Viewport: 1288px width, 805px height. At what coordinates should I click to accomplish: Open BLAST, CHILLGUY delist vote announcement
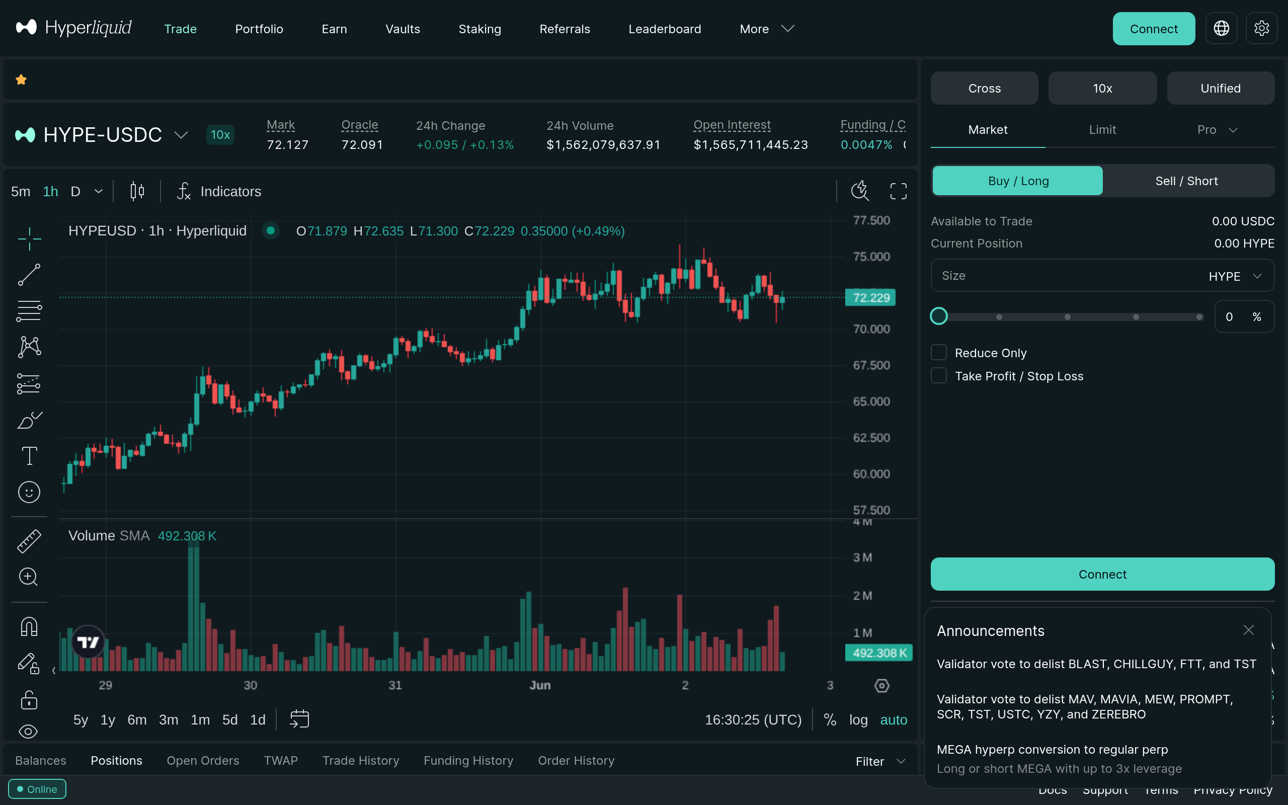1096,664
